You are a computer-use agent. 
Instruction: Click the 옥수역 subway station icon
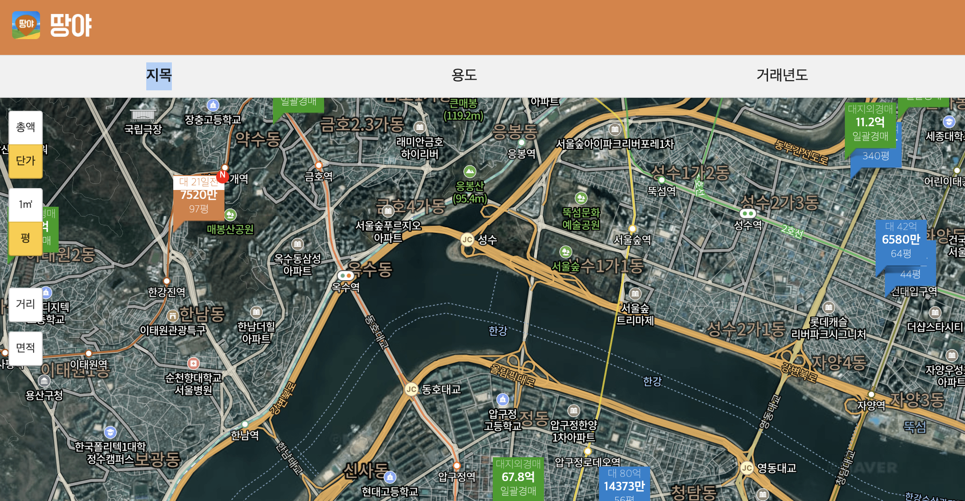pyautogui.click(x=346, y=276)
